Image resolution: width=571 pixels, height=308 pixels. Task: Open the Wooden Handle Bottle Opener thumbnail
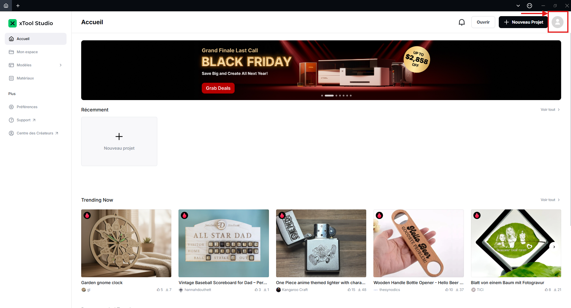(x=418, y=243)
